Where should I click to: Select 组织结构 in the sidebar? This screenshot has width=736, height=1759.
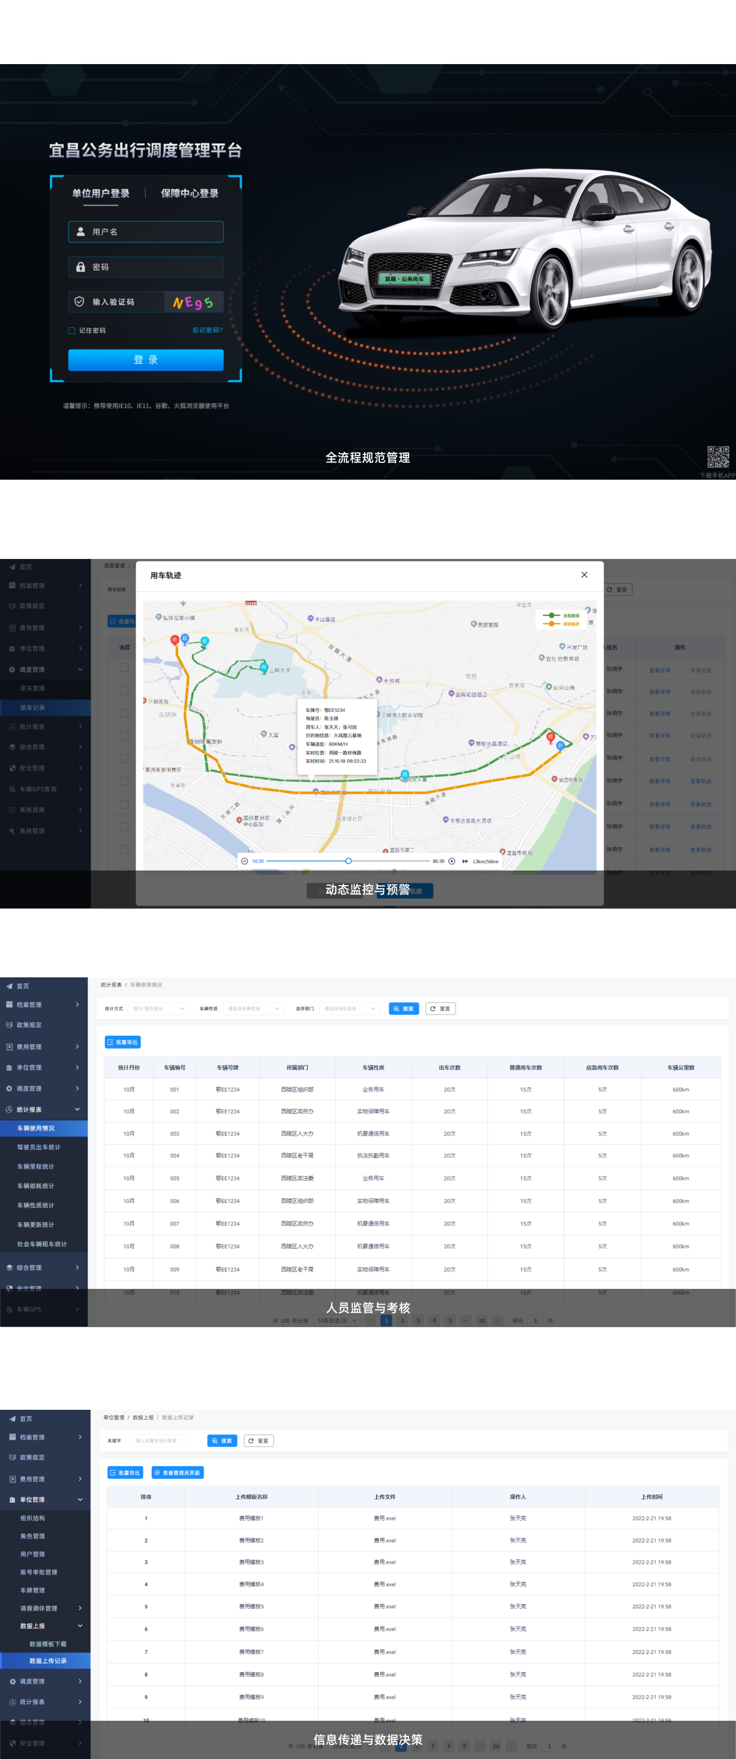32,1518
